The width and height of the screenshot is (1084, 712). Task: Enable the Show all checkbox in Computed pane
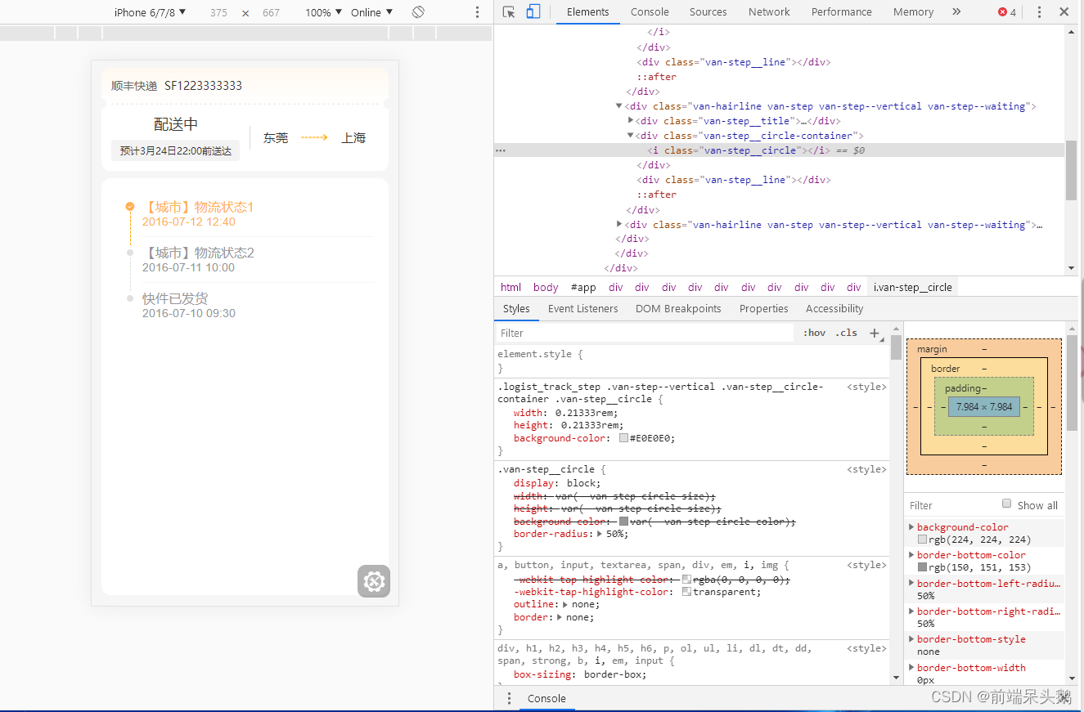click(1007, 504)
